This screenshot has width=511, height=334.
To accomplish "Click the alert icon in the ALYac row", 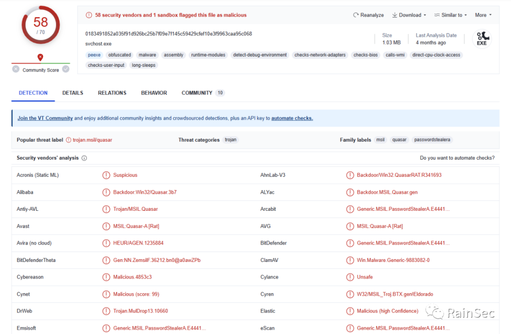I will (350, 192).
